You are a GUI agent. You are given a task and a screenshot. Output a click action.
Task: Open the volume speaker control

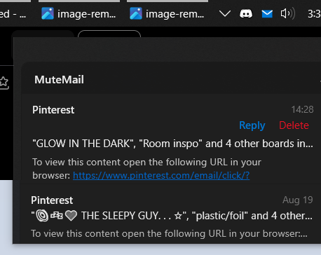[x=287, y=13]
